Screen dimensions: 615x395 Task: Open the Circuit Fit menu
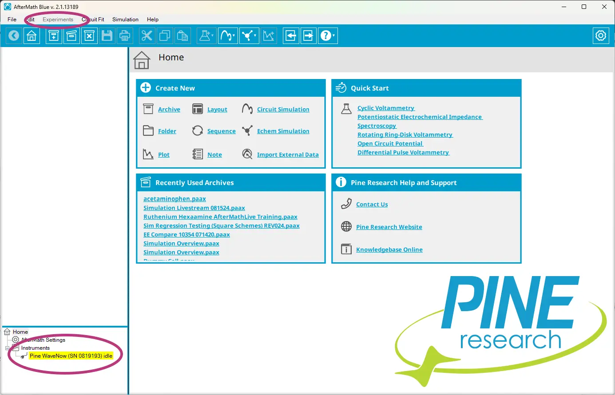pyautogui.click(x=93, y=20)
